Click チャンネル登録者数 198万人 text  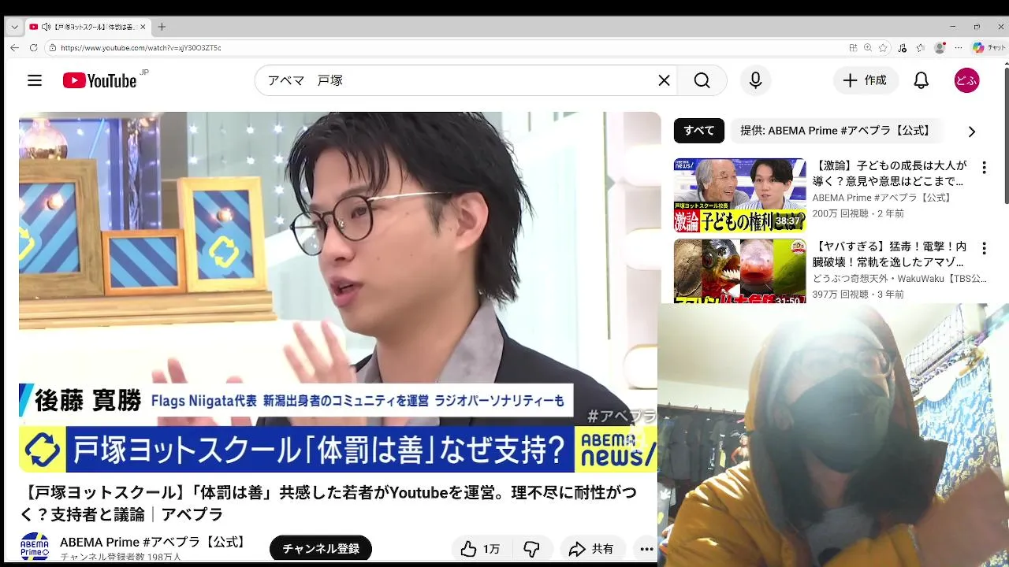click(121, 557)
